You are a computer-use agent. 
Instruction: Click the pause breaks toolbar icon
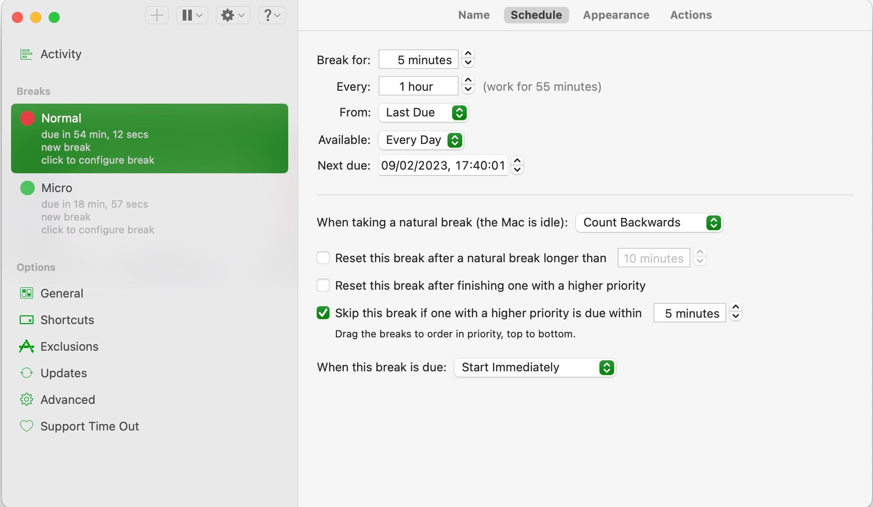[192, 15]
